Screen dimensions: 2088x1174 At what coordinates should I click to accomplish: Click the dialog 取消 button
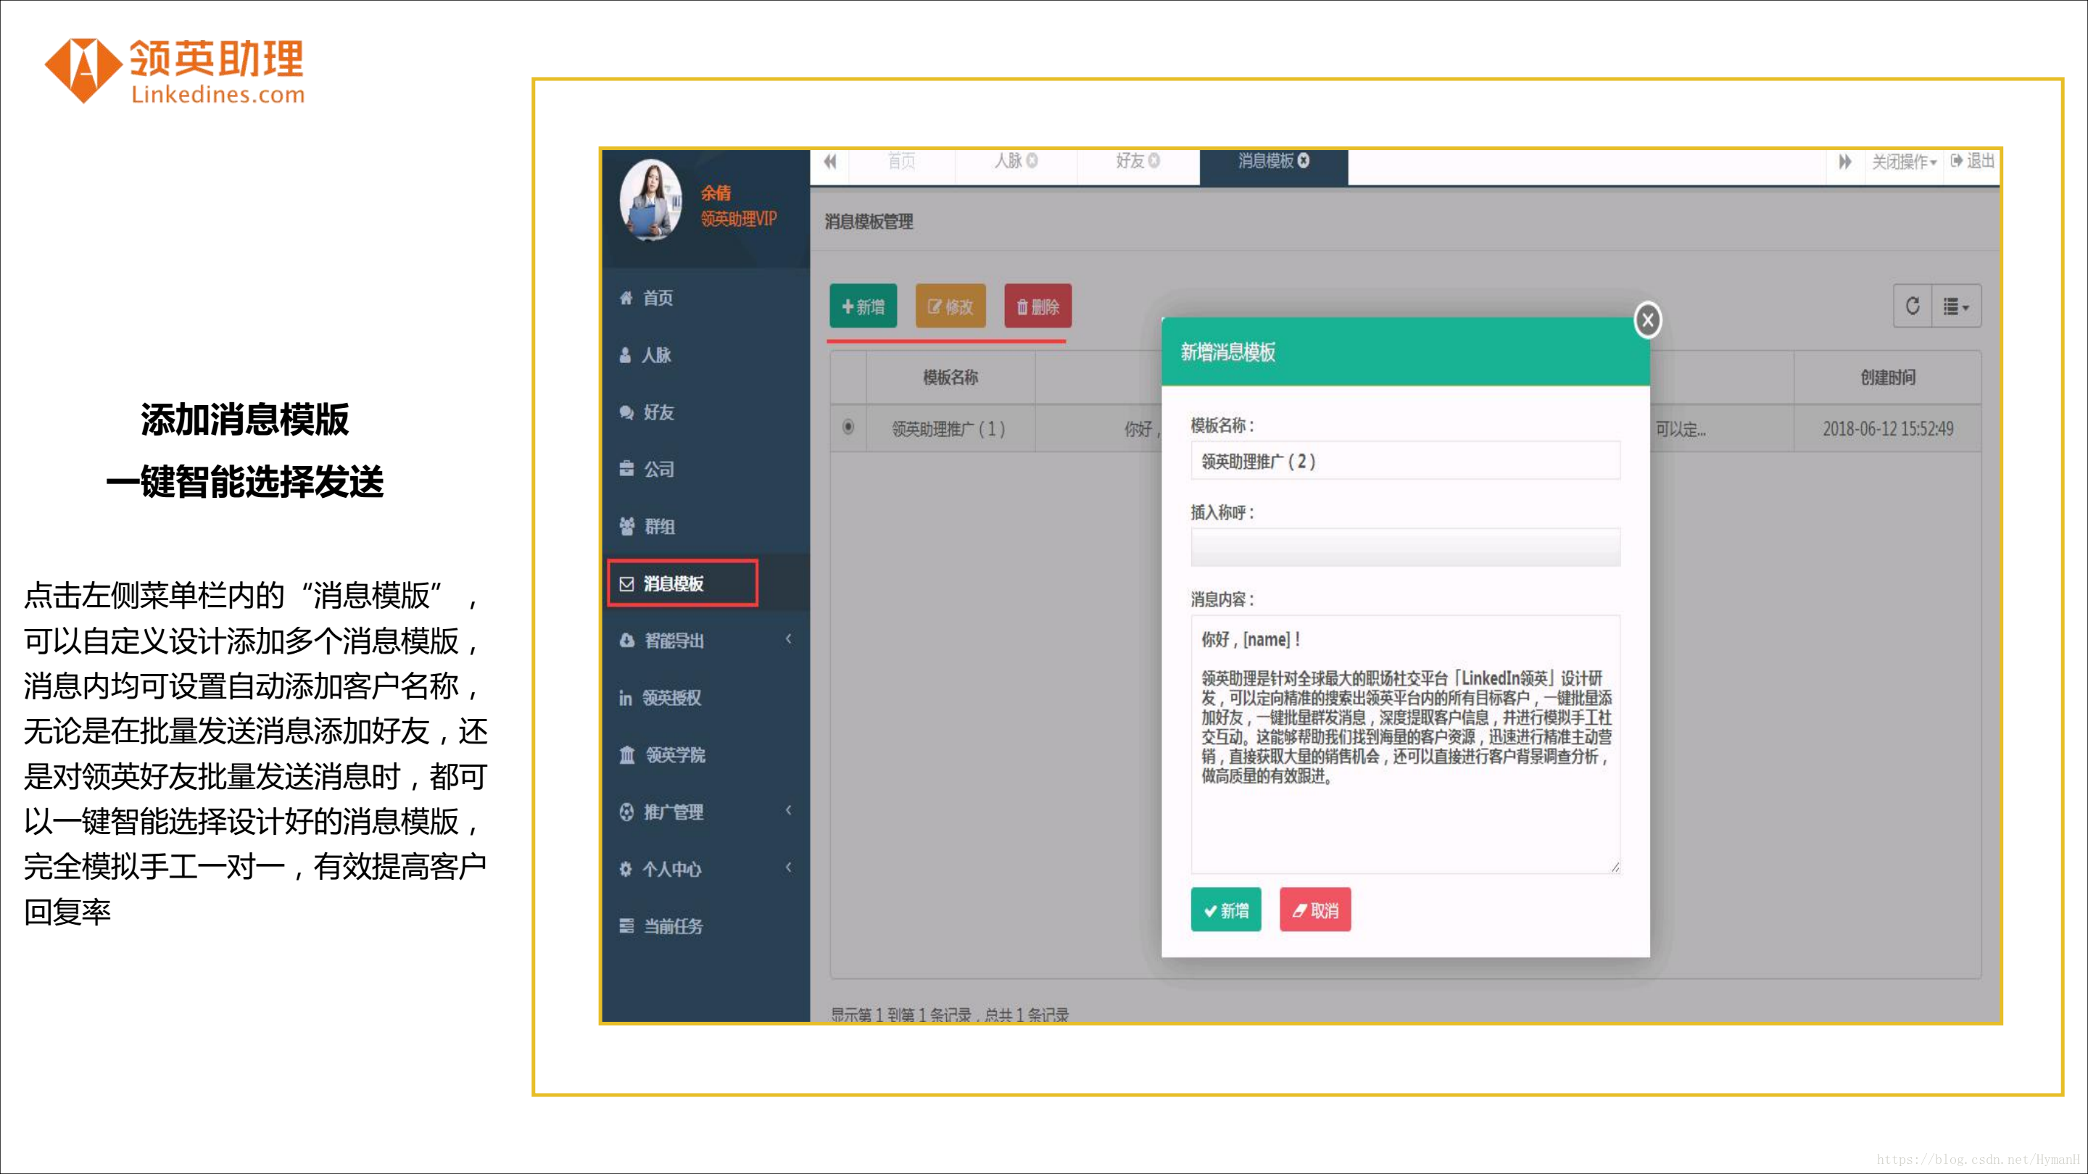pyautogui.click(x=1314, y=910)
